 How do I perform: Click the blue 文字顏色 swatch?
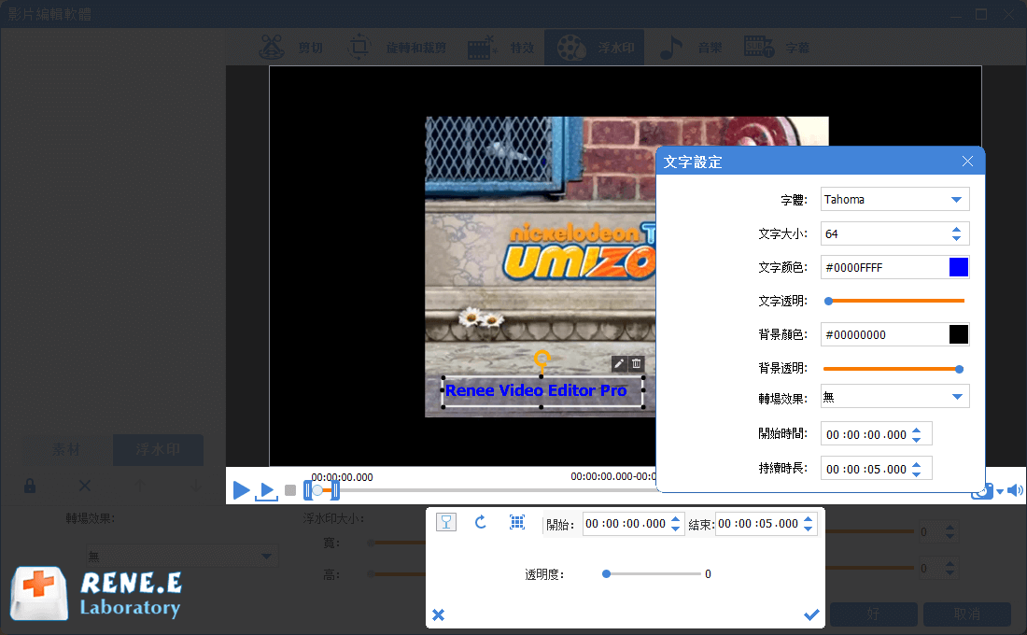[958, 267]
